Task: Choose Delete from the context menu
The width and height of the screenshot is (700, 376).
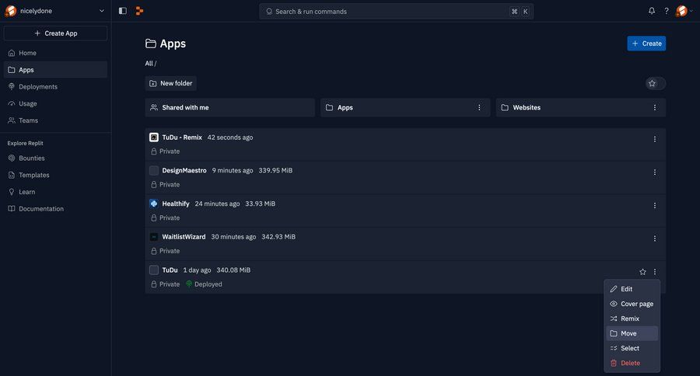Action: tap(632, 363)
